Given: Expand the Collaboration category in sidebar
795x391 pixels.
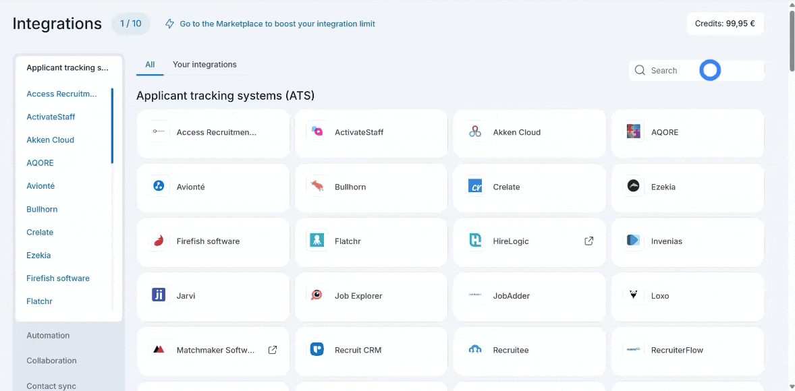Looking at the screenshot, I should (52, 361).
